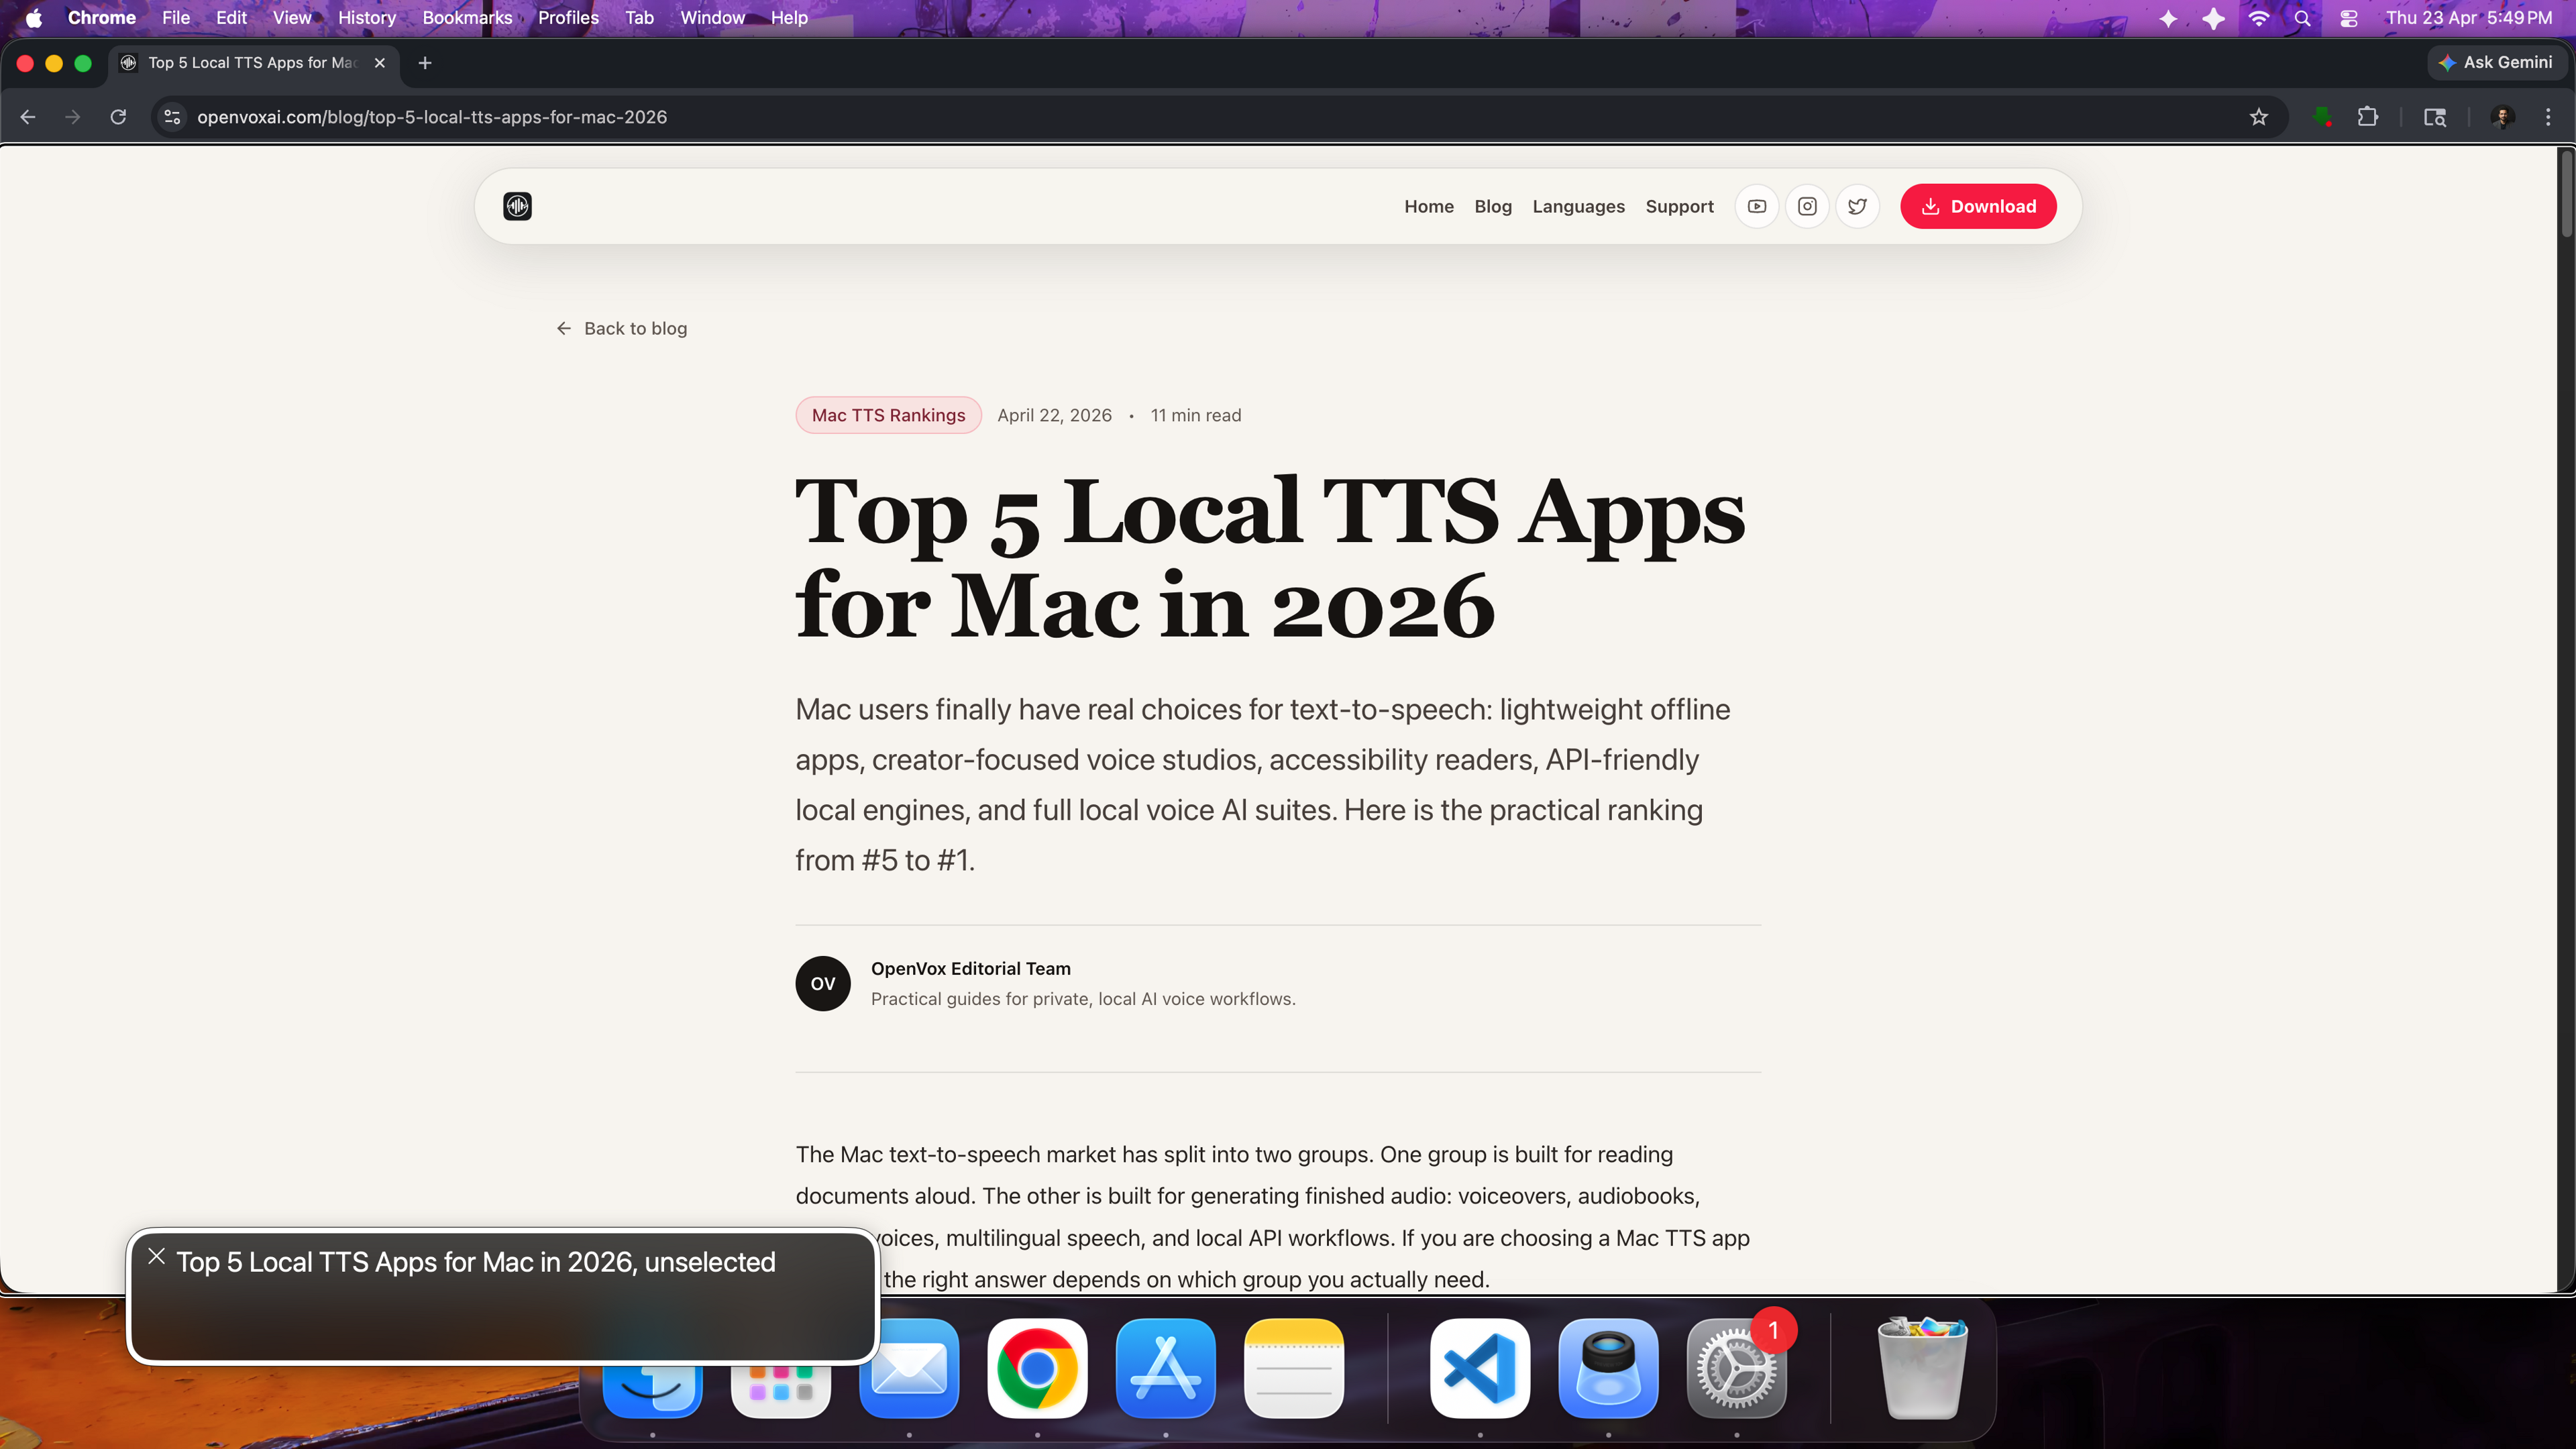Open OpenVox's Instagram icon
2576x1449 pixels.
pos(1807,206)
